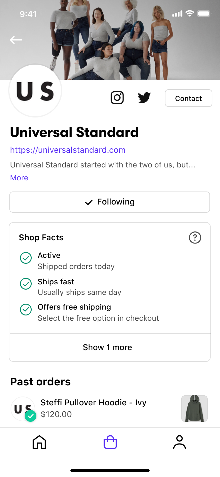Image resolution: width=220 pixels, height=477 pixels.
Task: Toggle the Following button to unfollow
Action: coord(110,202)
